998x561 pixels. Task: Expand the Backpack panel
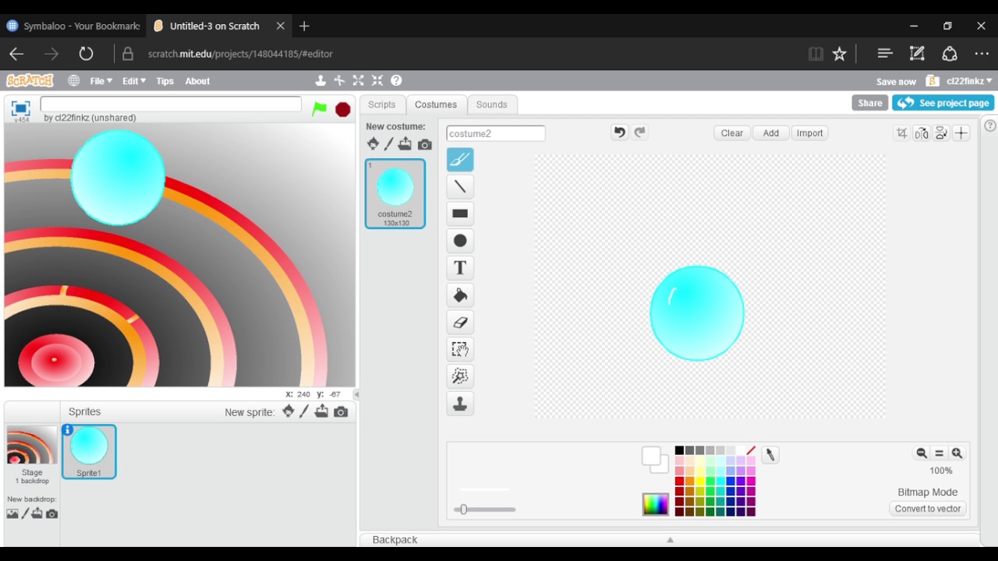(x=670, y=539)
